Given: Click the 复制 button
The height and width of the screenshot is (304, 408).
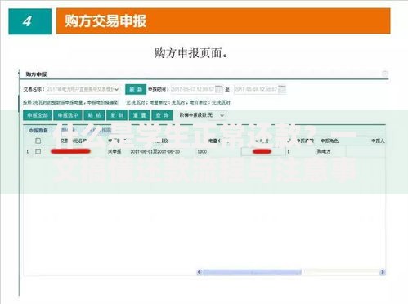Looking at the screenshot, I should coord(117,115).
